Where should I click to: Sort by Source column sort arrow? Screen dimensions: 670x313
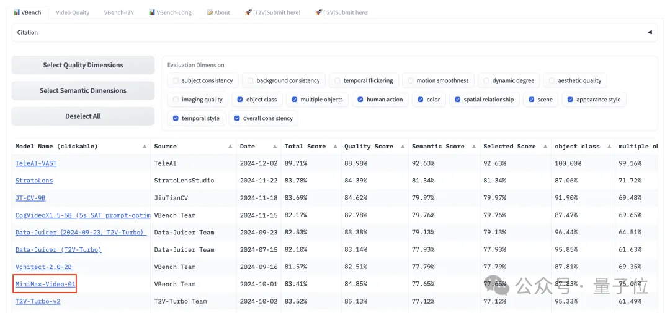[x=230, y=147]
